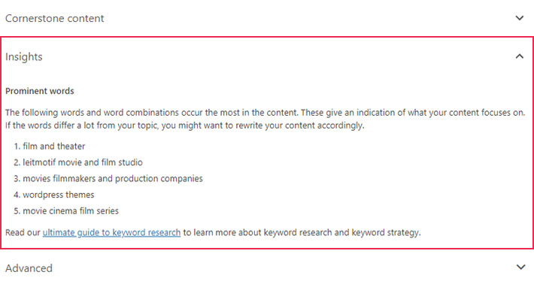Image resolution: width=534 pixels, height=284 pixels.
Task: Click list number 1 marker
Action: tap(17, 147)
